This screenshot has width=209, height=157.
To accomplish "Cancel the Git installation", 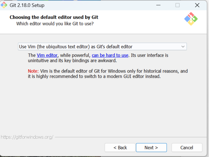I will (187, 147).
